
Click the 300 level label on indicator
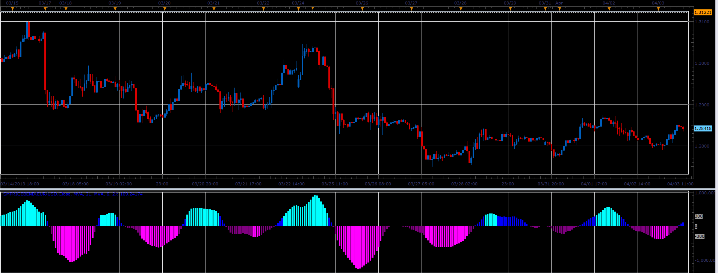[x=698, y=216]
